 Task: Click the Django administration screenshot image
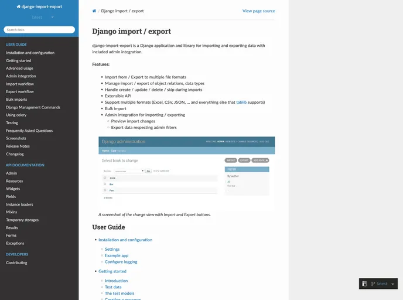[x=186, y=172]
